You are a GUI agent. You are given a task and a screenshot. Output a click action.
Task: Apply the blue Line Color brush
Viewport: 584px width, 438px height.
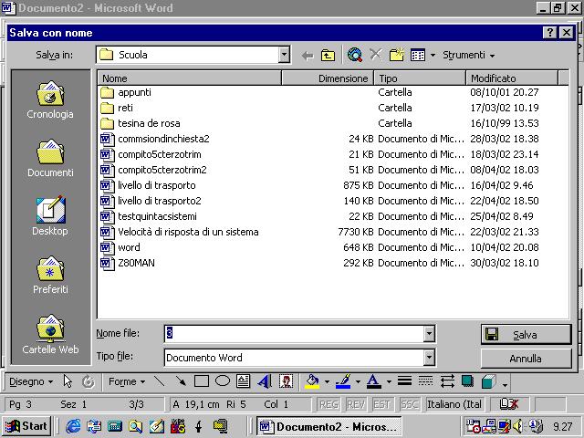point(343,381)
